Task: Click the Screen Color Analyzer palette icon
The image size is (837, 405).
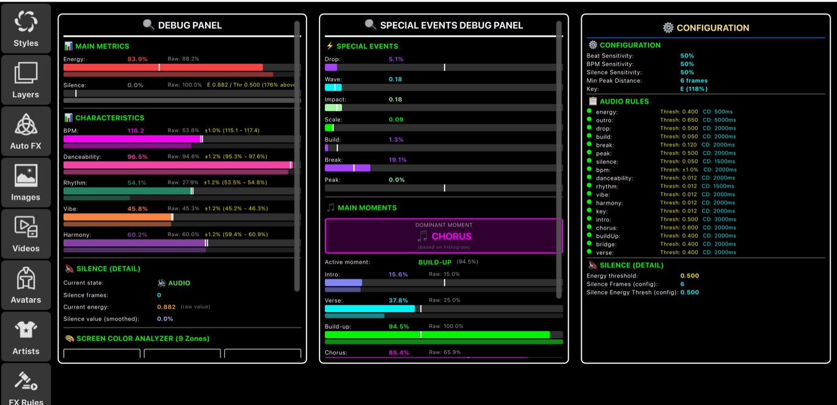Action: [x=69, y=339]
